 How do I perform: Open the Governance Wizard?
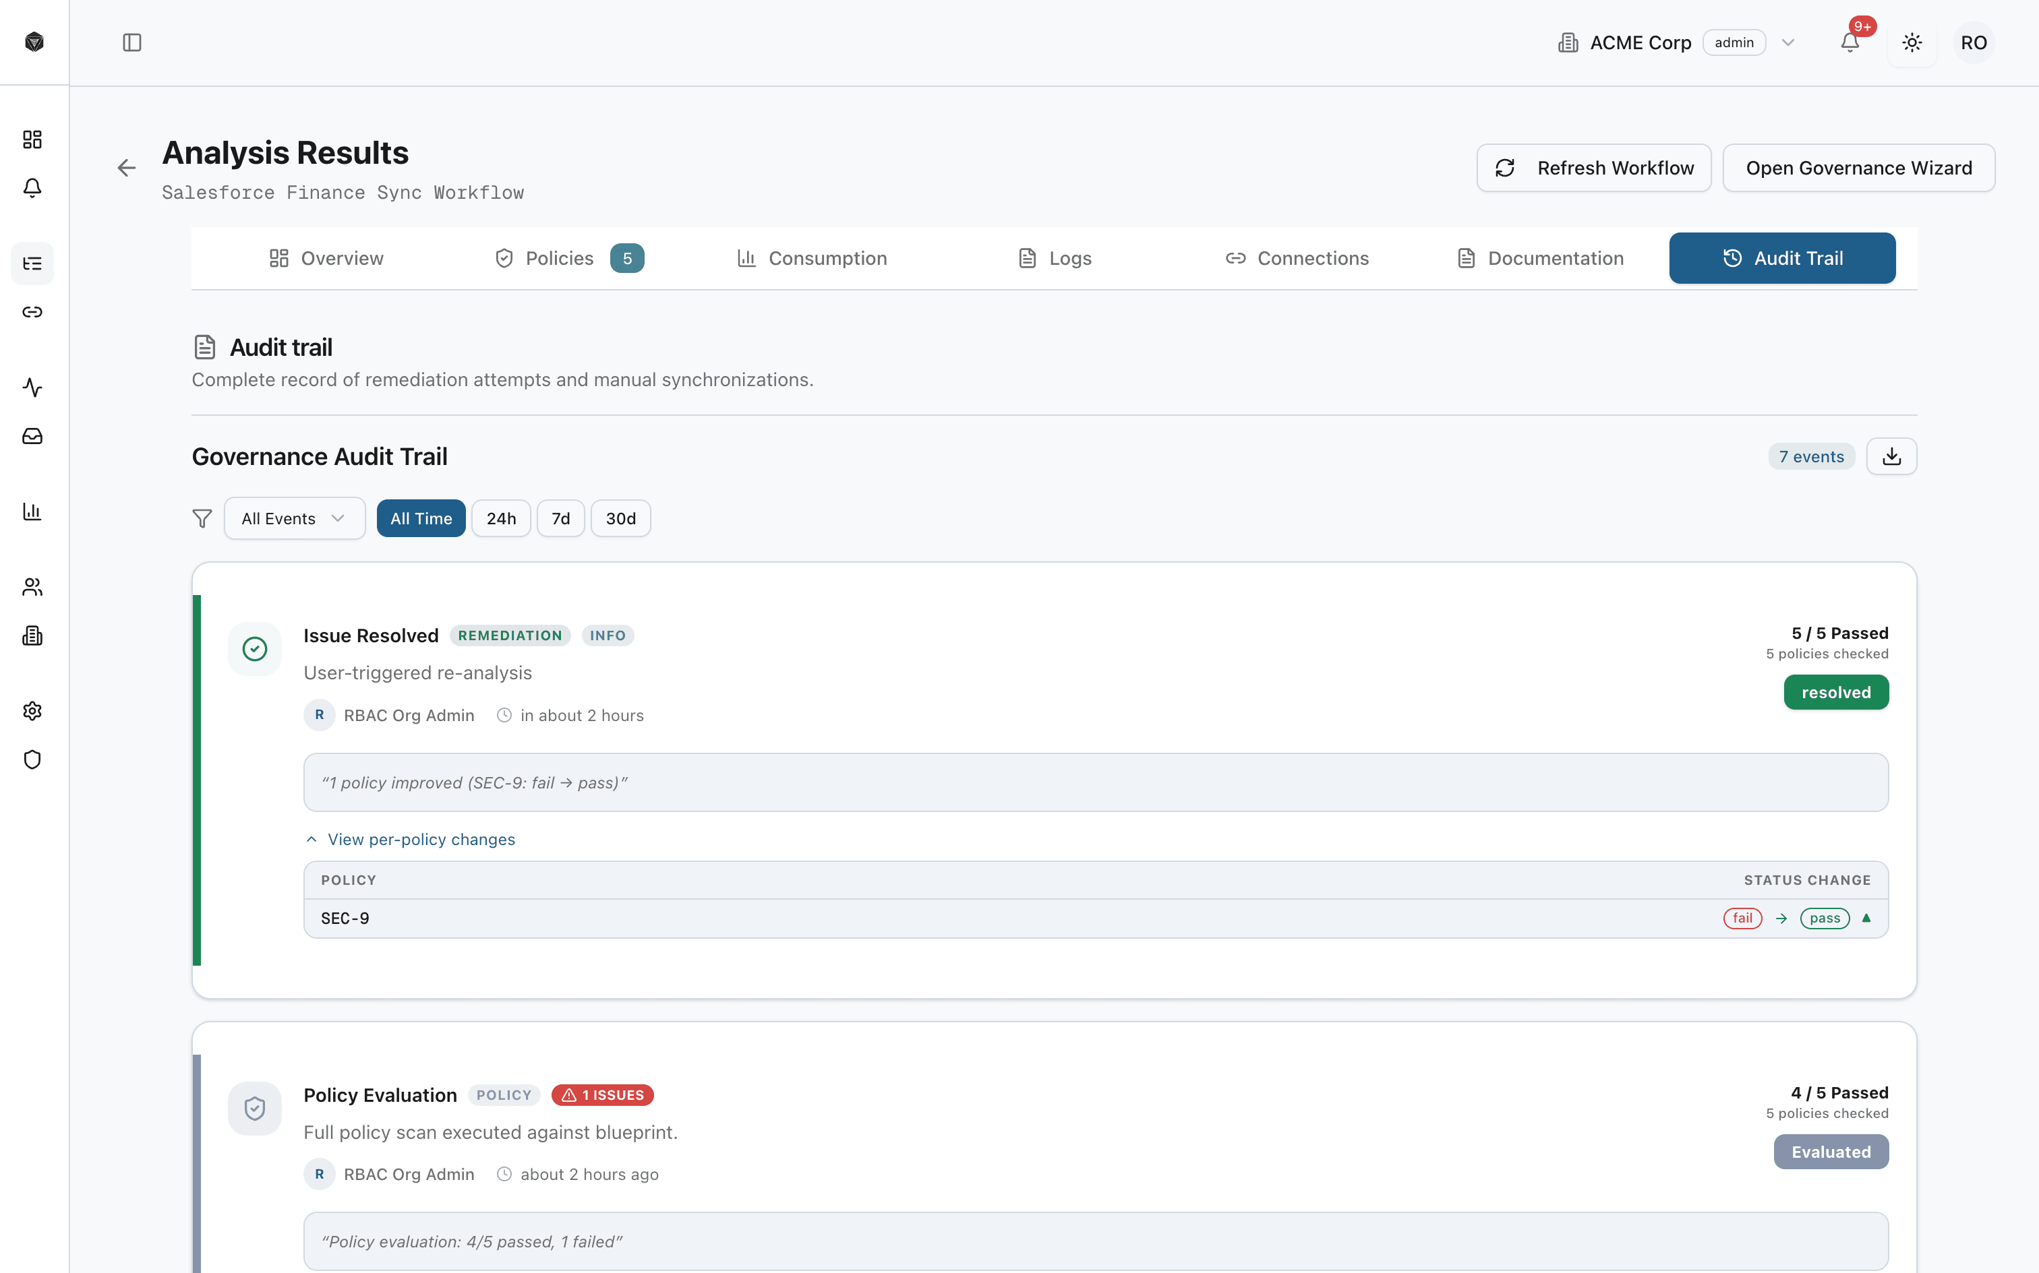1859,168
